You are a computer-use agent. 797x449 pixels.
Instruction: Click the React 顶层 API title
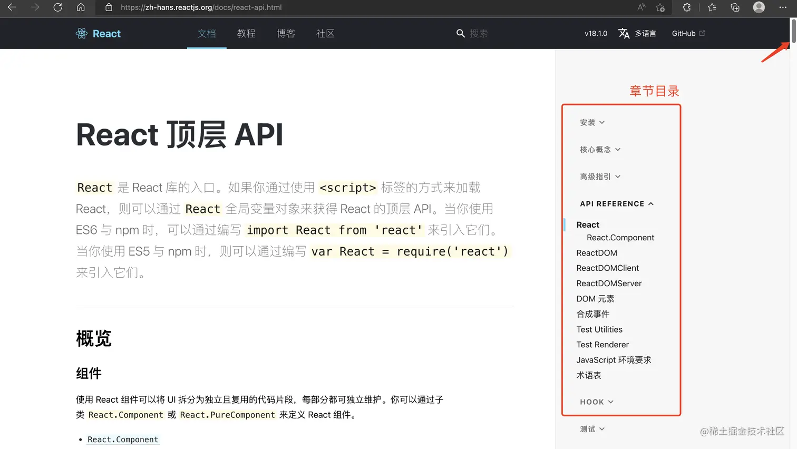pyautogui.click(x=180, y=134)
